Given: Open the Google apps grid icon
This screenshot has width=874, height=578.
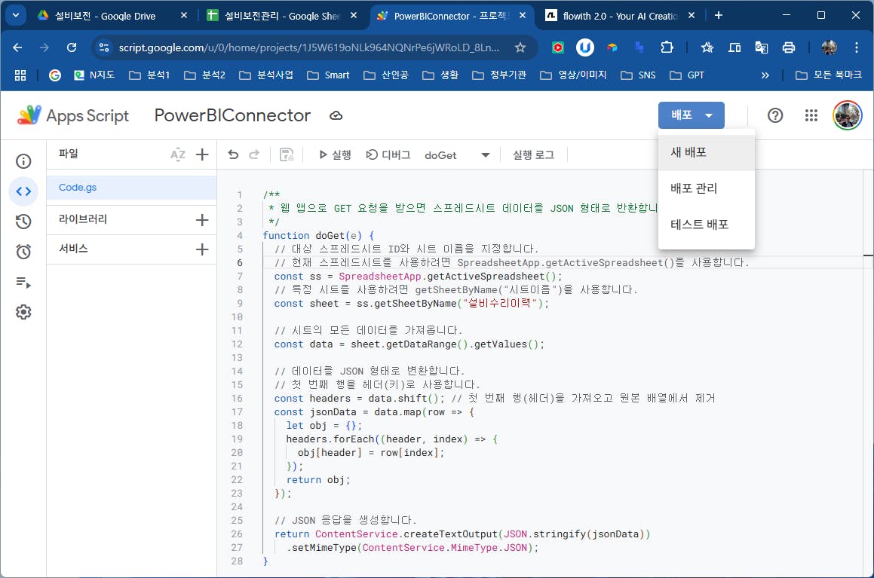Looking at the screenshot, I should (x=811, y=115).
